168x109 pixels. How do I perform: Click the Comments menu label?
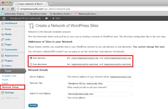point(11,50)
